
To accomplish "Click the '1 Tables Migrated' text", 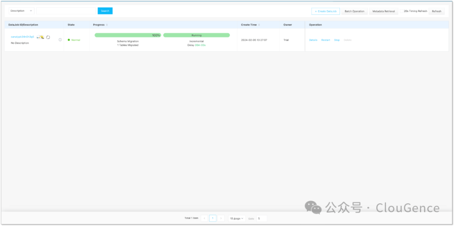I will [128, 45].
